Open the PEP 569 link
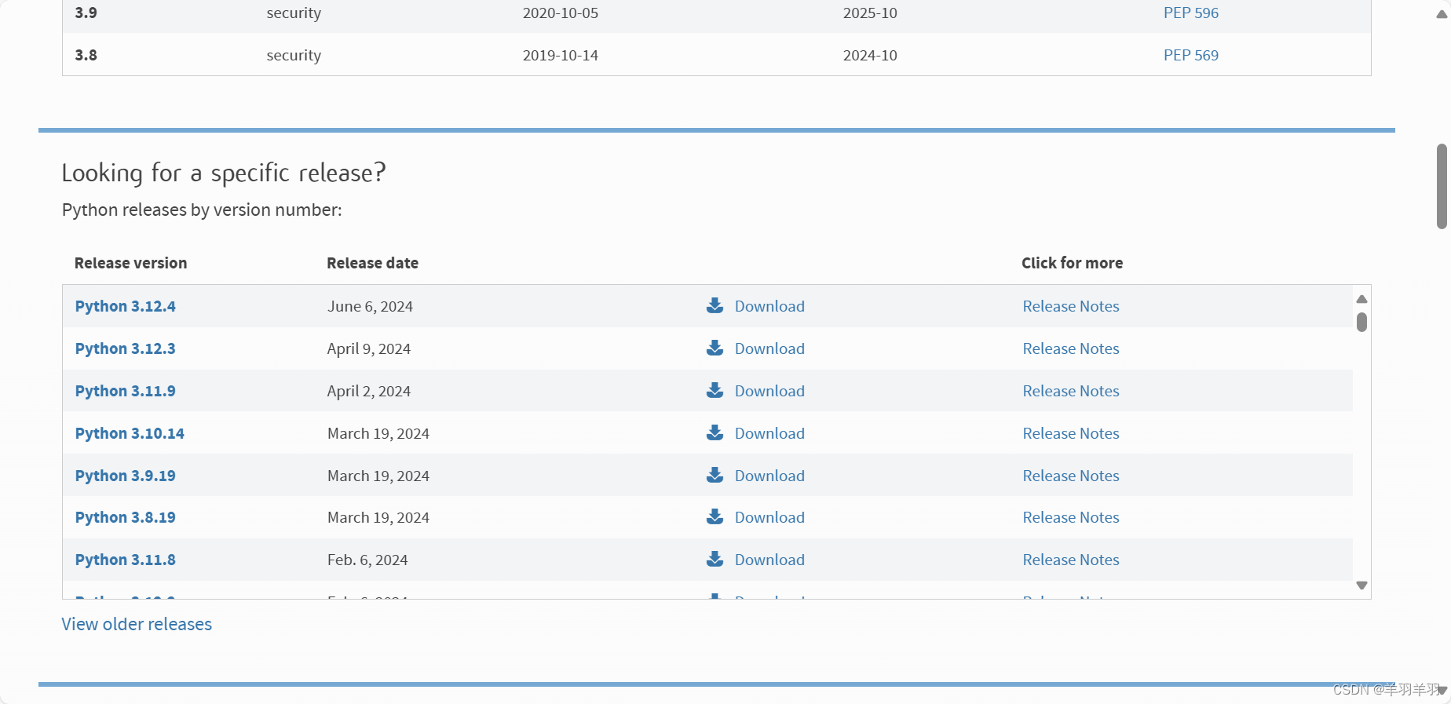This screenshot has height=704, width=1451. coord(1190,55)
